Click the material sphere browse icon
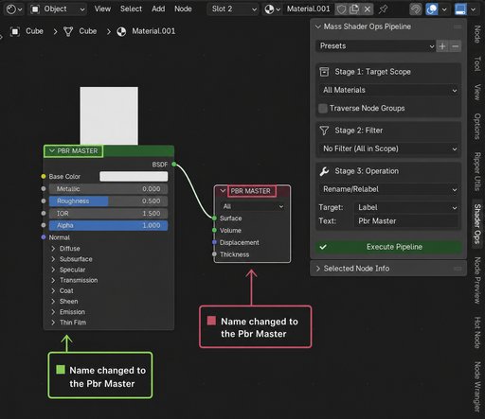Viewport: 485px width, 419px height. (272, 9)
